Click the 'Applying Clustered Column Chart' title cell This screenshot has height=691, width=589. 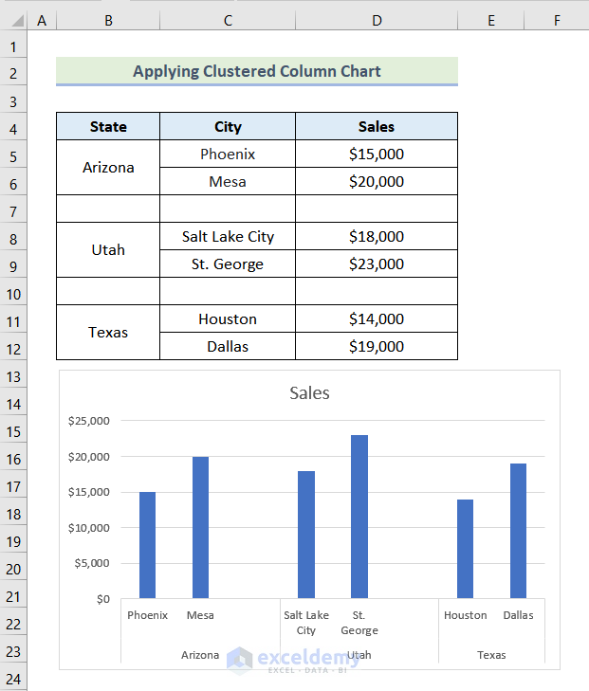coord(256,71)
